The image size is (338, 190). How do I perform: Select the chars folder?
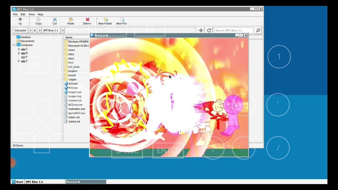(x=70, y=50)
